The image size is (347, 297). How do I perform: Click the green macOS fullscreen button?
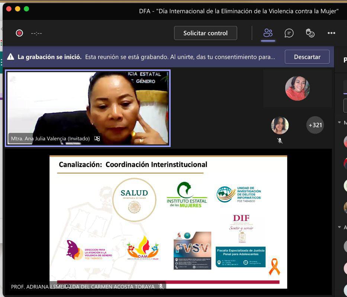[x=26, y=9]
